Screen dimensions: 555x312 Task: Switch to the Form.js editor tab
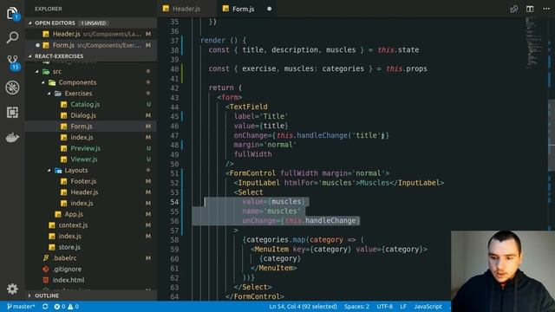(243, 9)
